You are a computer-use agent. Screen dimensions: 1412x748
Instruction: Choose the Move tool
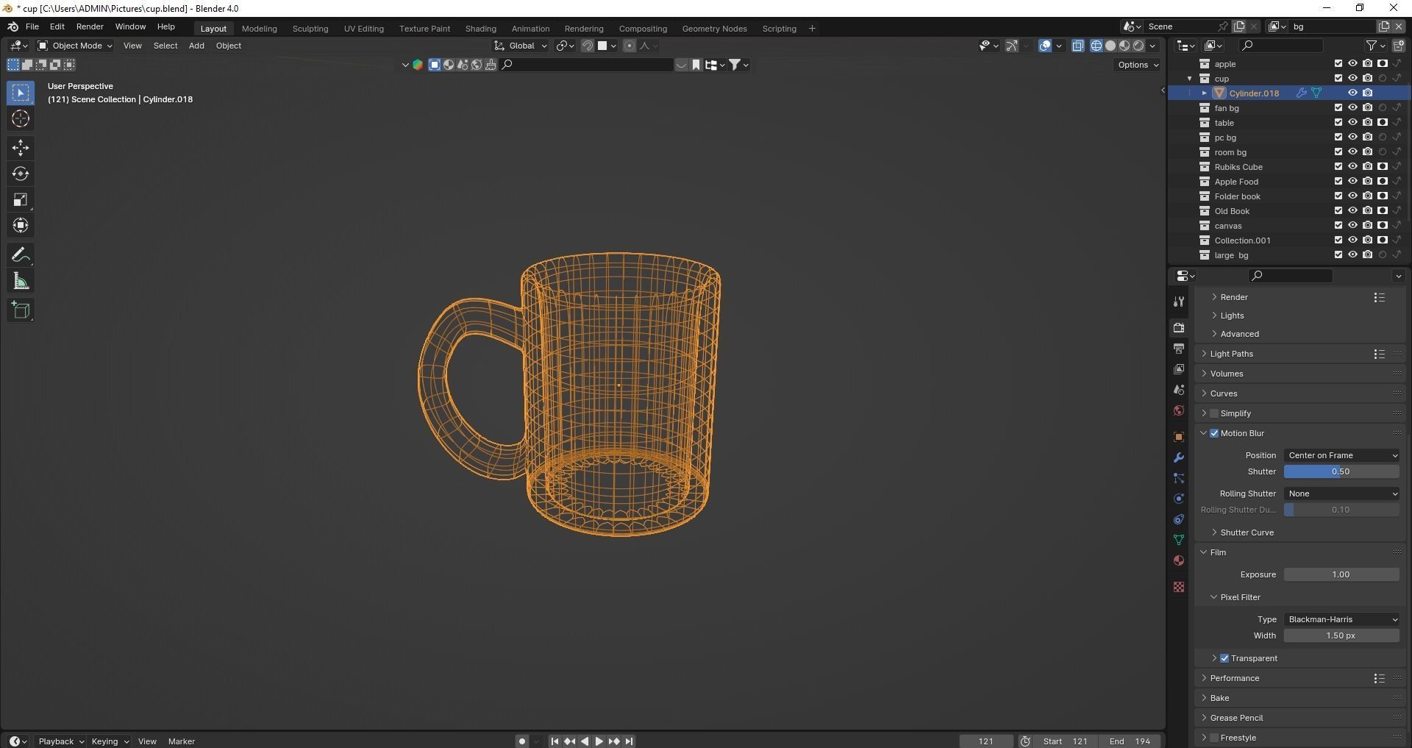click(21, 148)
